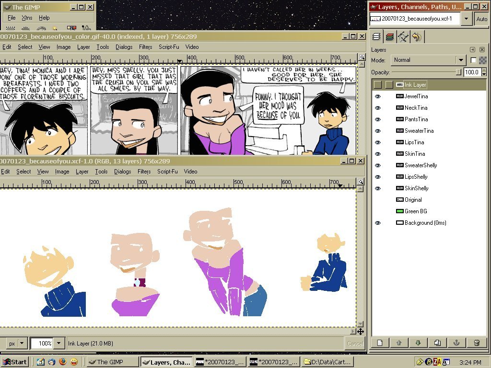Image resolution: width=491 pixels, height=368 pixels.
Task: Select the SkinShelly layer name
Action: (417, 188)
